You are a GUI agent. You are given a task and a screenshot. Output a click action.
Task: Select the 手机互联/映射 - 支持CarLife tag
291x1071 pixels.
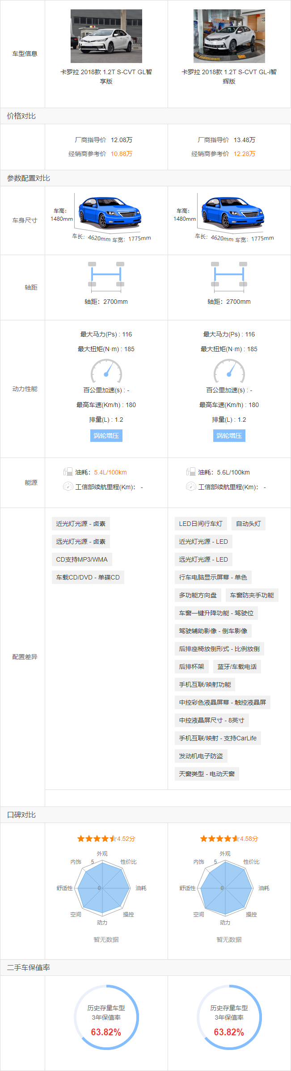click(x=218, y=738)
